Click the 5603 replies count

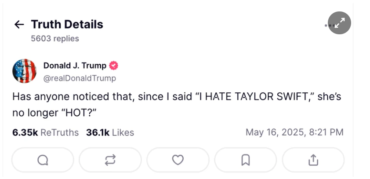coord(55,39)
